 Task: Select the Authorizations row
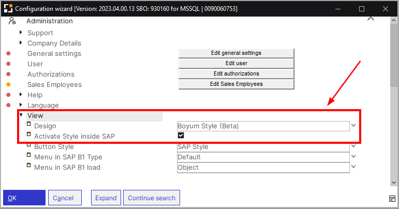point(51,74)
